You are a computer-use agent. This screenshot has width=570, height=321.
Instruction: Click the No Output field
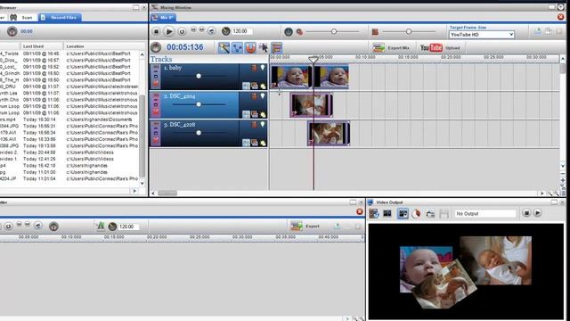point(484,214)
